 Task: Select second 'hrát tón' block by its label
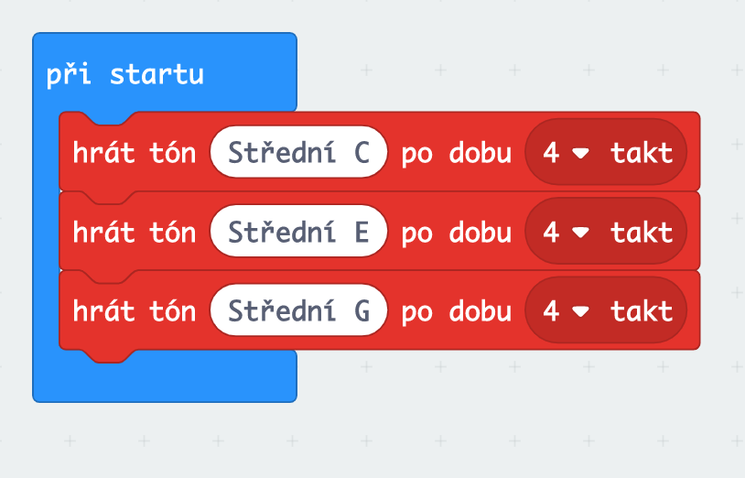134,233
